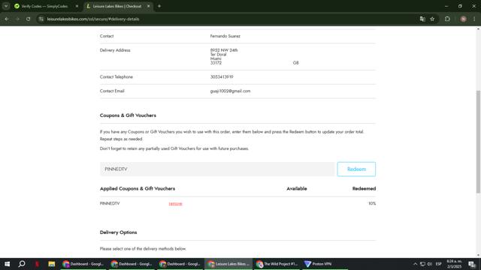Viewport: 481px width, 270px height.
Task: Show hidden system tray icons
Action: coord(415,264)
